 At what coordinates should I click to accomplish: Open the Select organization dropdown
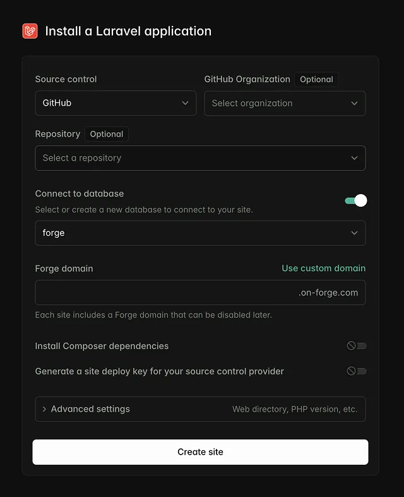click(x=285, y=103)
